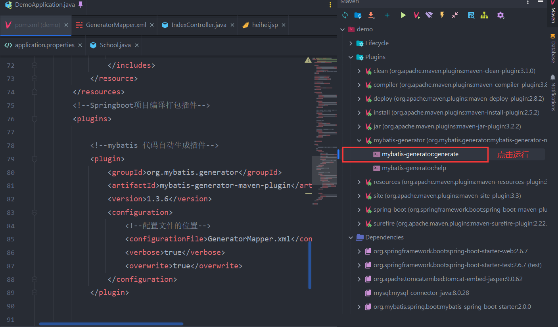The height and width of the screenshot is (327, 558).
Task: Expand spring-boot-starter-web dependency node
Action: pyautogui.click(x=359, y=251)
